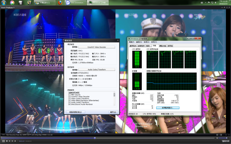The height and width of the screenshot is (144, 231).
Task: Open the Action Center flag tray icon
Action: (x=209, y=3)
